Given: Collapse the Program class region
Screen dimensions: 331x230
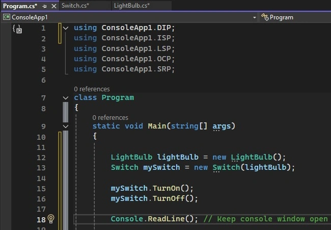Looking at the screenshot, I should 66,98.
